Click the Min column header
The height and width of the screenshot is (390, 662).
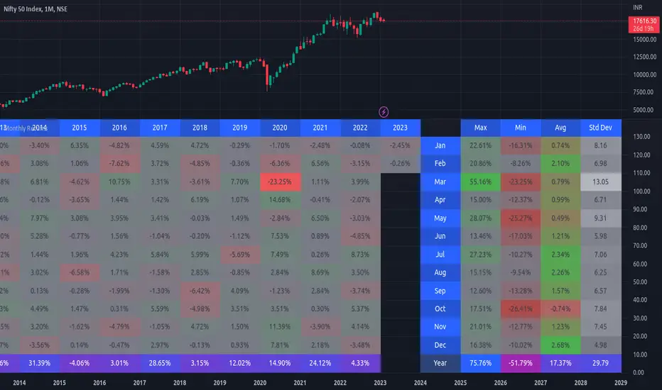(x=521, y=128)
